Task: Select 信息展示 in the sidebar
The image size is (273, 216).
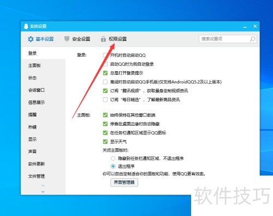Action: point(43,102)
